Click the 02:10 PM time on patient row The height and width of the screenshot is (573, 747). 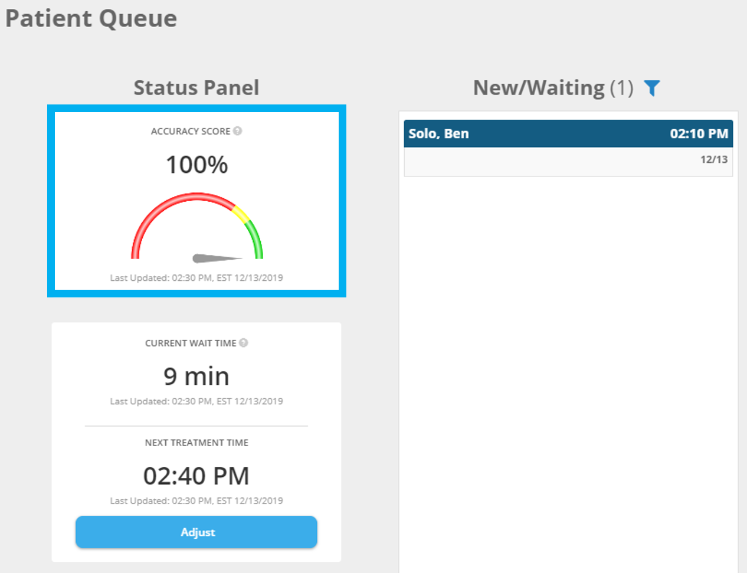point(699,134)
